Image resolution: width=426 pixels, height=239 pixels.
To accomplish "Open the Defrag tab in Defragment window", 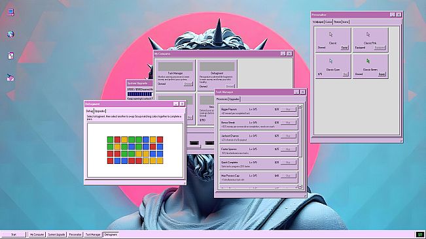I will coord(90,111).
